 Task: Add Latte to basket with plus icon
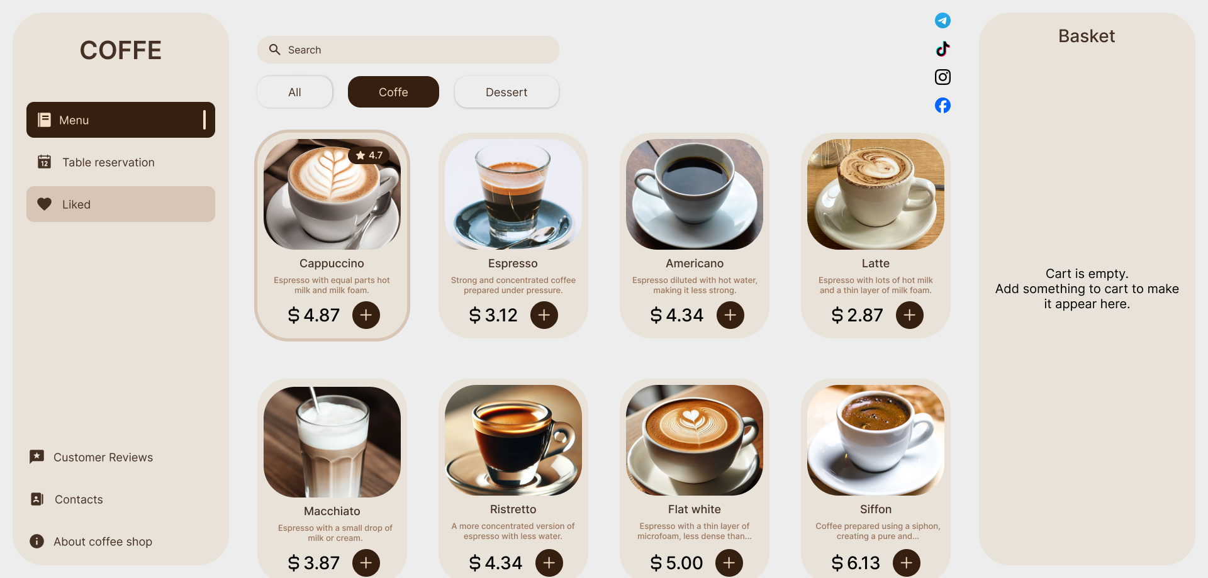pyautogui.click(x=910, y=314)
